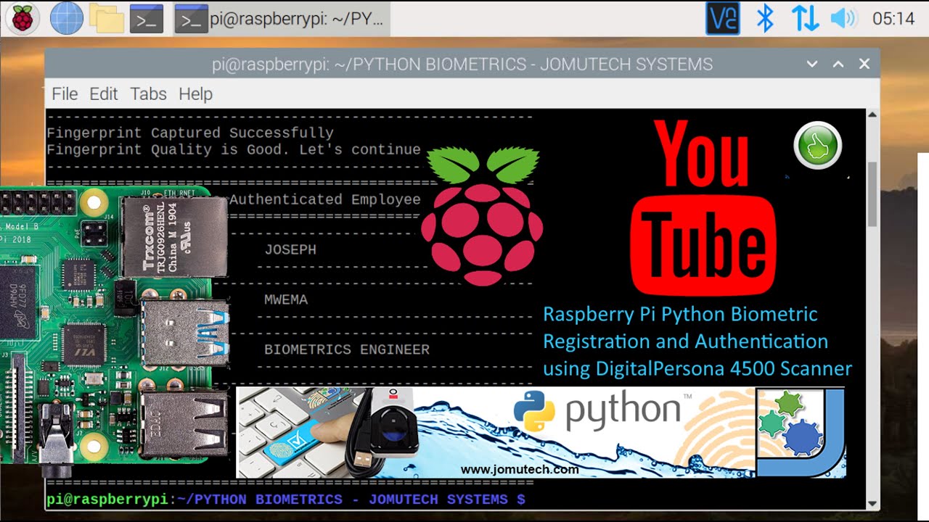The height and width of the screenshot is (522, 929).
Task: Open the file manager folder icon
Action: pyautogui.click(x=107, y=19)
